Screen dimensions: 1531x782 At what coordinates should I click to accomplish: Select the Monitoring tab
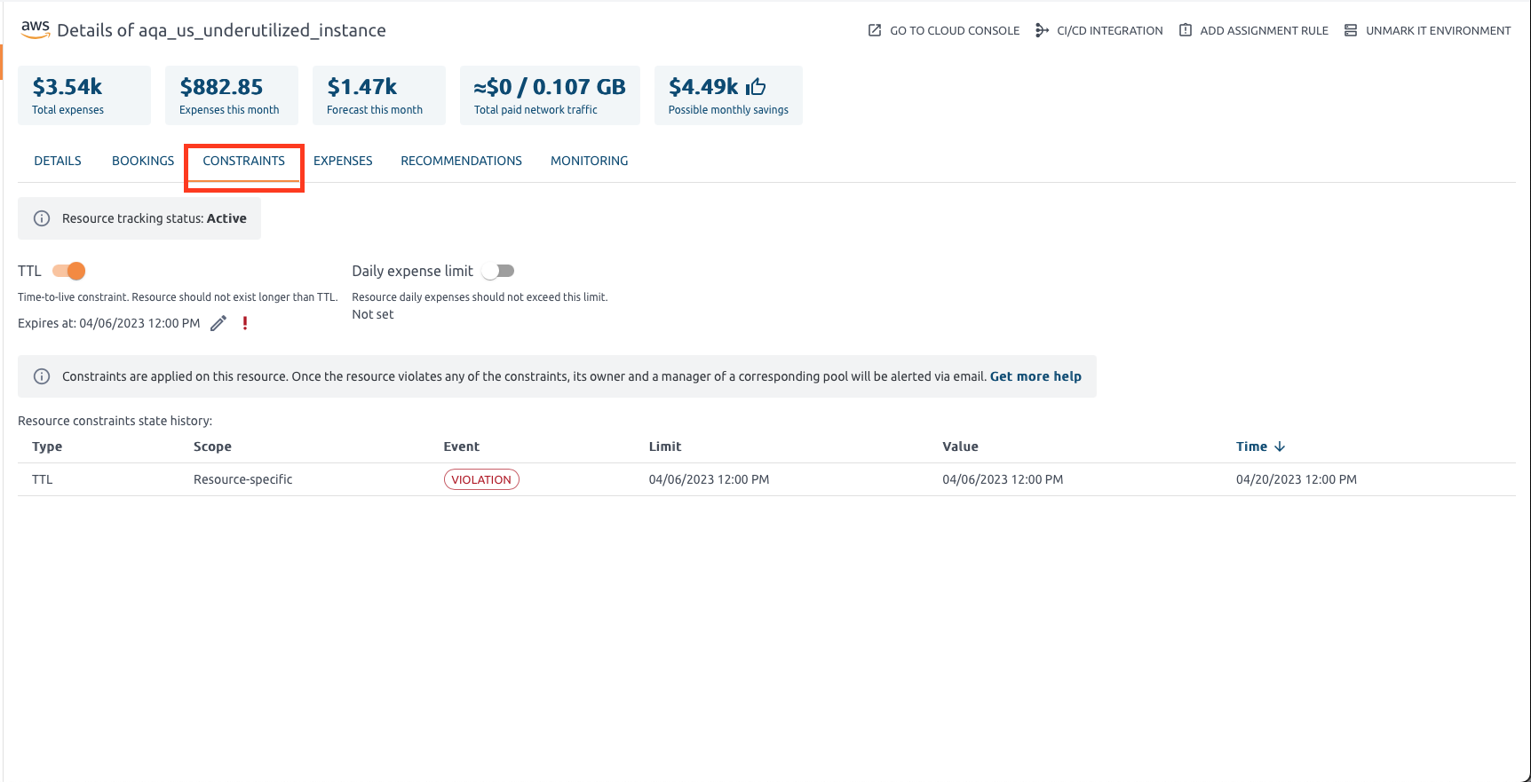[x=589, y=161]
